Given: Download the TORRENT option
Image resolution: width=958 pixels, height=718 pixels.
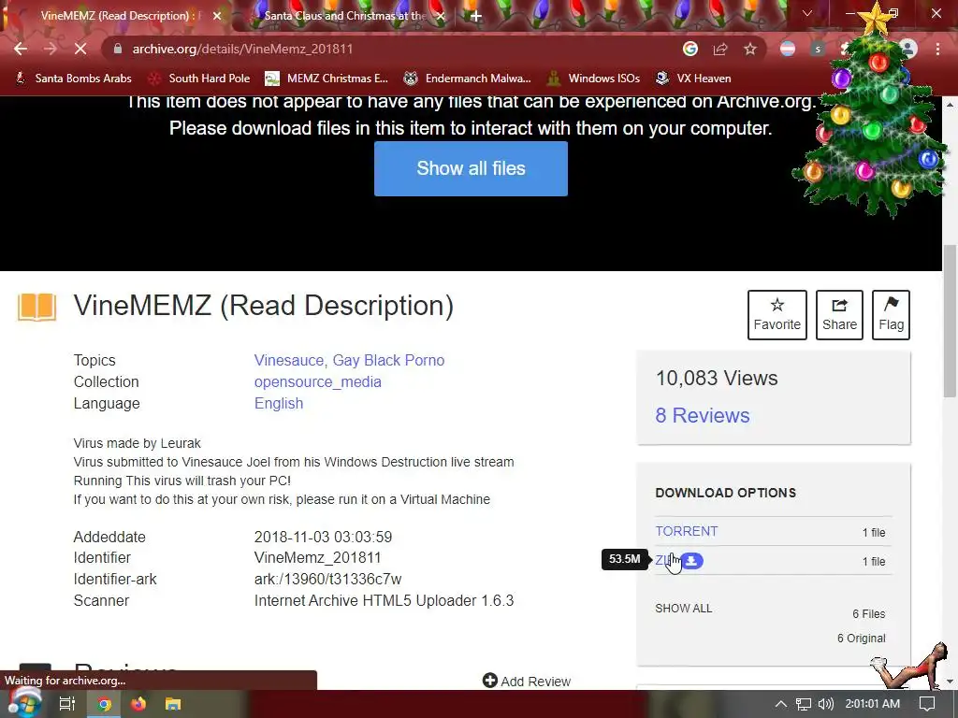Looking at the screenshot, I should [x=687, y=531].
